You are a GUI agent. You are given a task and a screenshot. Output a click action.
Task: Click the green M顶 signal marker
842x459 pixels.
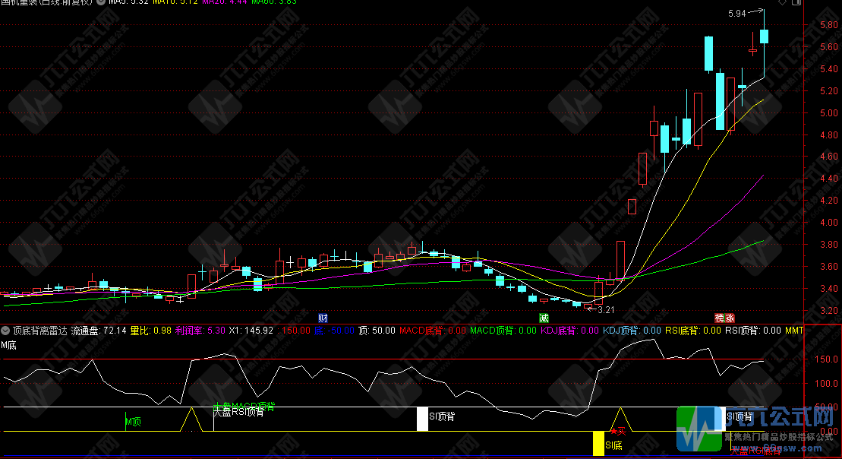tap(134, 422)
